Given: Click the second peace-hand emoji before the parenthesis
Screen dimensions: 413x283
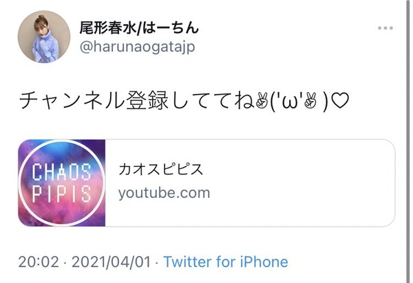Looking at the screenshot, I should [310, 101].
